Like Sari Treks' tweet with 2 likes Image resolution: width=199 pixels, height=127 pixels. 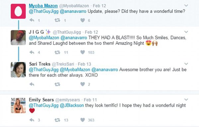83,84
